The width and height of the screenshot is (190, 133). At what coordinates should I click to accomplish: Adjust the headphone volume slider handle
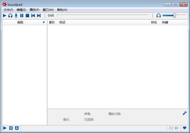[x=174, y=16]
